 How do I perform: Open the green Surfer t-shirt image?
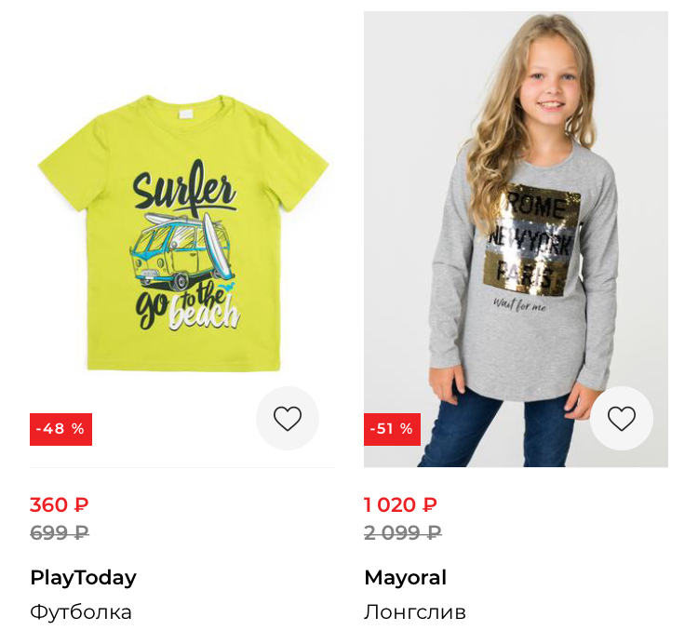tap(182, 233)
